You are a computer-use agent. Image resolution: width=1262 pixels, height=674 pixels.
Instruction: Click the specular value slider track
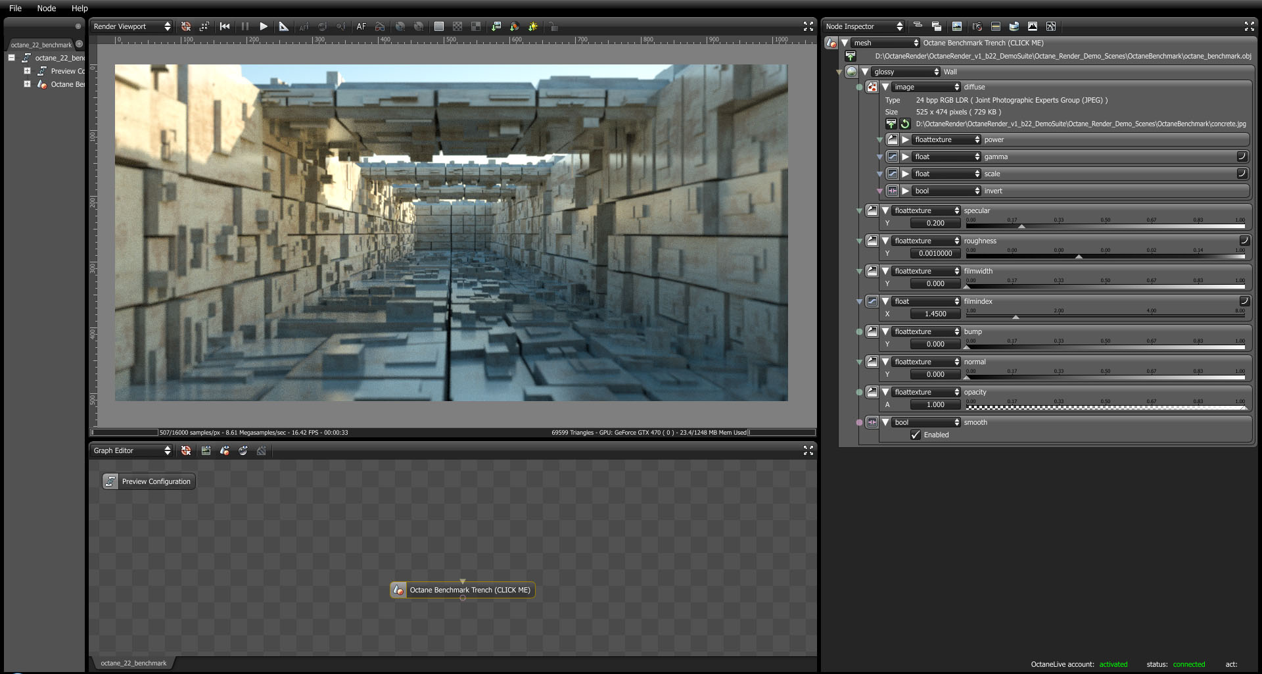(x=1104, y=226)
